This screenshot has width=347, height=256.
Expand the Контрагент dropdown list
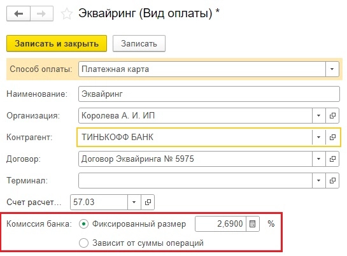click(319, 137)
